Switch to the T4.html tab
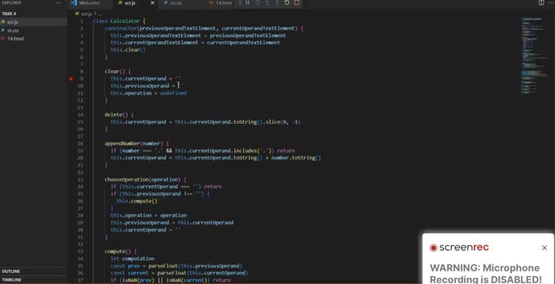Image resolution: width=555 pixels, height=284 pixels. 224,3
